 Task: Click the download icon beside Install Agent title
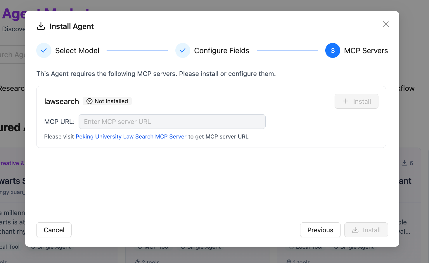pyautogui.click(x=41, y=26)
